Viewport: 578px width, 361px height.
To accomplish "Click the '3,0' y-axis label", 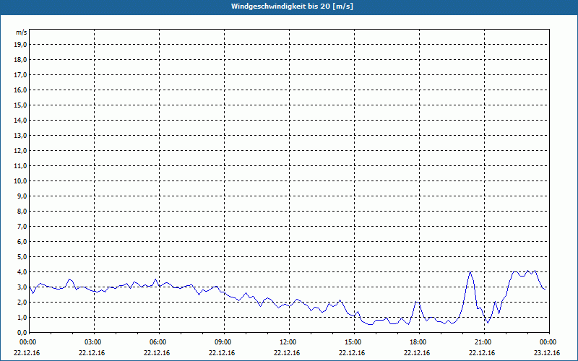I will (22, 287).
